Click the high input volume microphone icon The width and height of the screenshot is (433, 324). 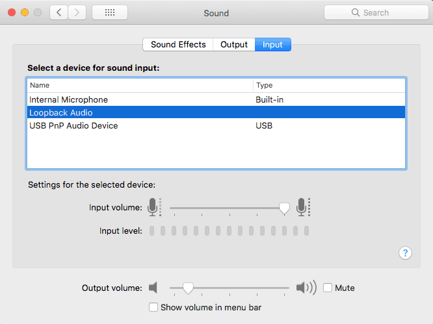tap(302, 207)
